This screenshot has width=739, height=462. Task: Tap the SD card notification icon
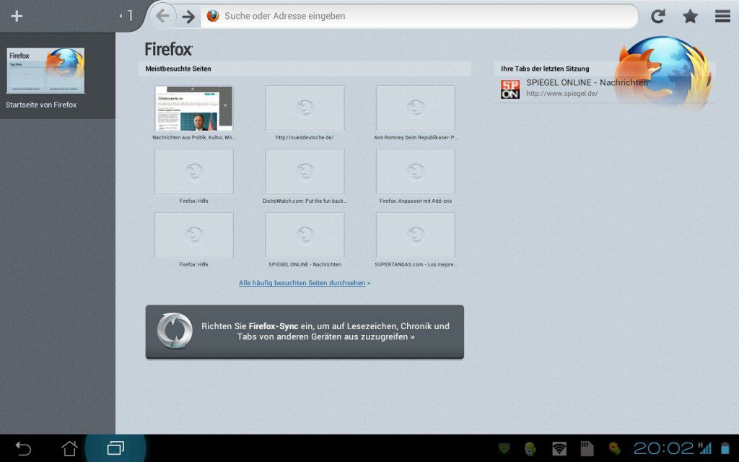586,448
